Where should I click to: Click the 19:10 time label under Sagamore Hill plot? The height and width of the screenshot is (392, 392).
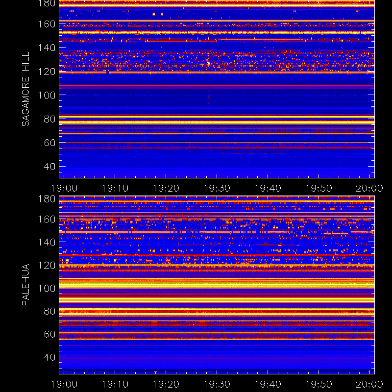[115, 188]
